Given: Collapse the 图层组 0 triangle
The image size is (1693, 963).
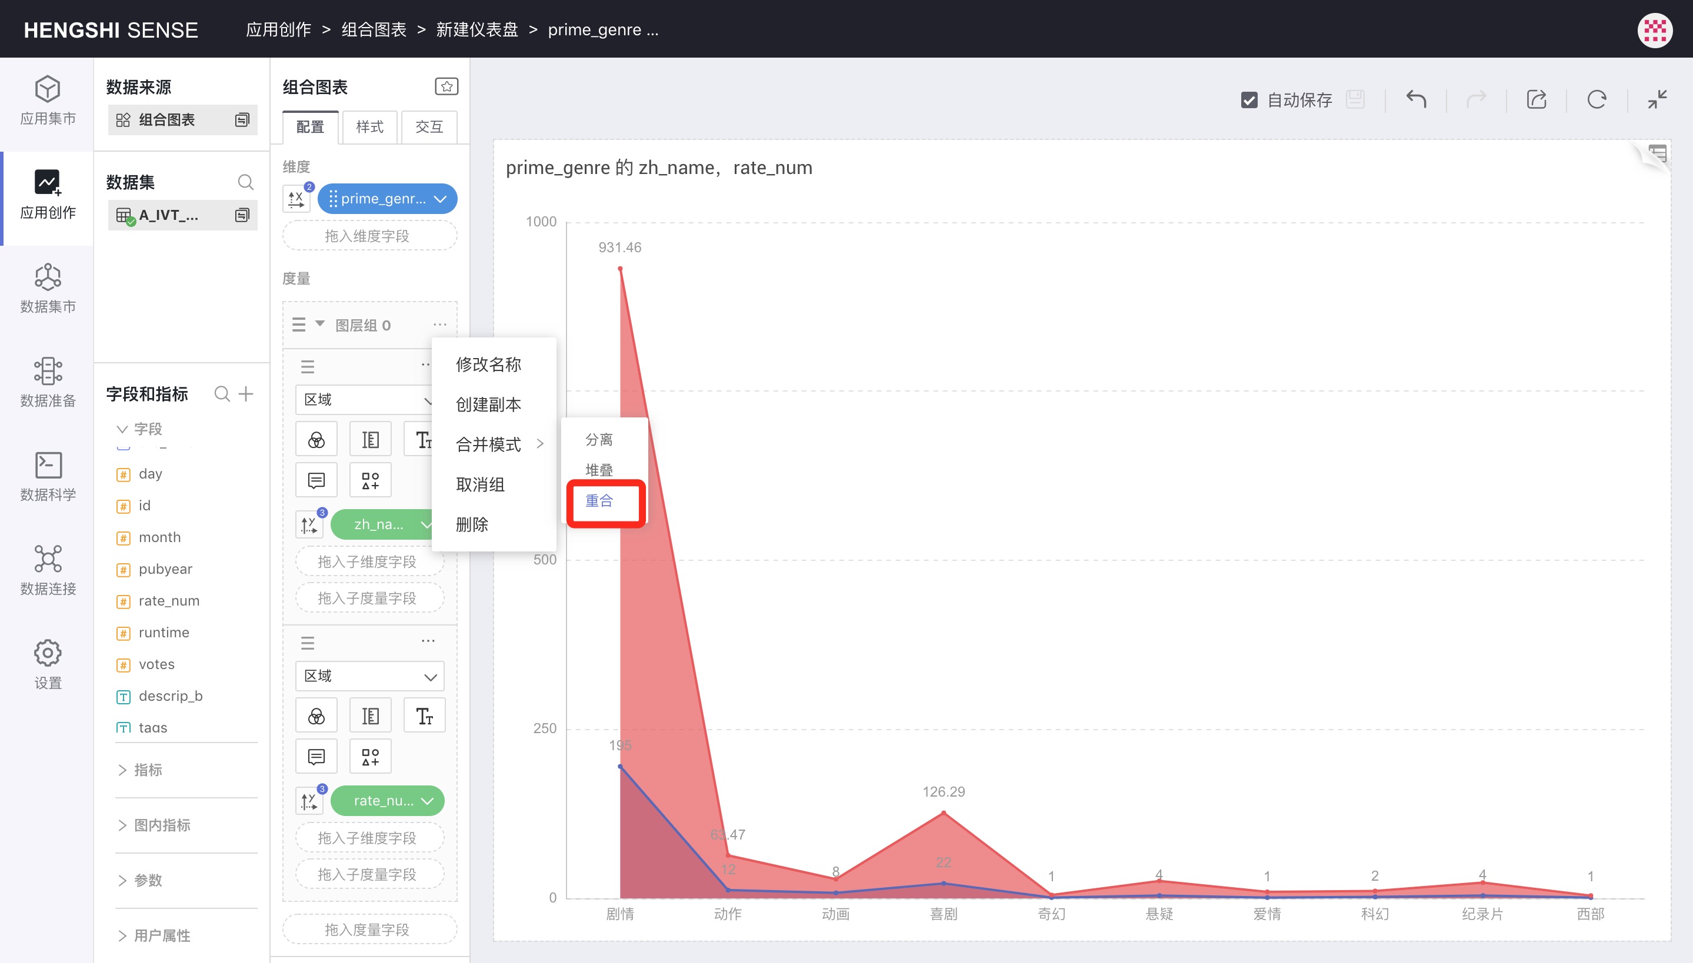Looking at the screenshot, I should (320, 324).
